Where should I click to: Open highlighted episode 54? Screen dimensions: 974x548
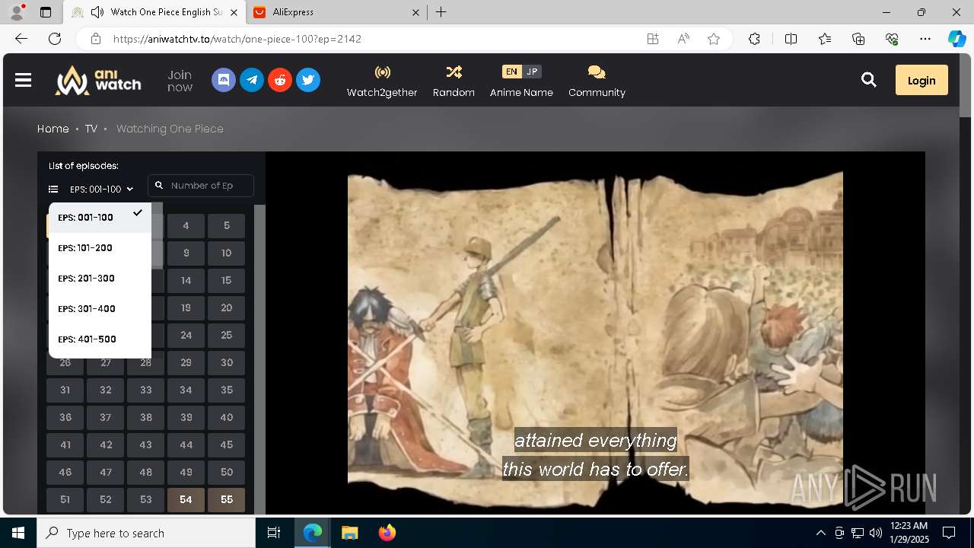click(186, 500)
